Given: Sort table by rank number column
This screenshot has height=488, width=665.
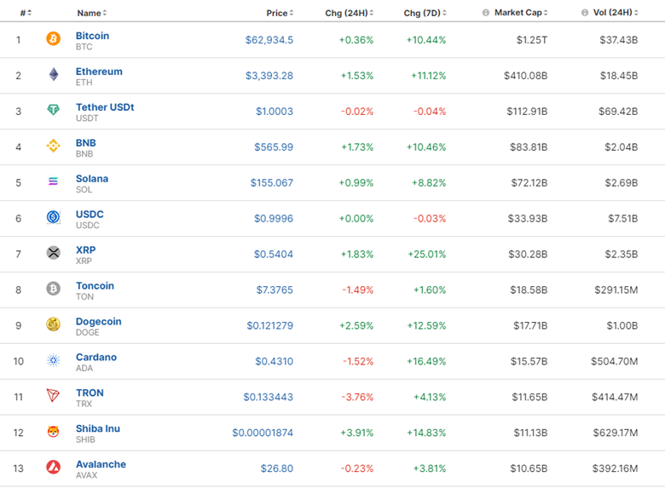Looking at the screenshot, I should coord(26,13).
